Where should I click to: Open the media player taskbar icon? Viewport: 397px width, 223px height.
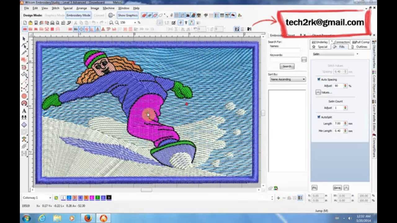coord(72,218)
